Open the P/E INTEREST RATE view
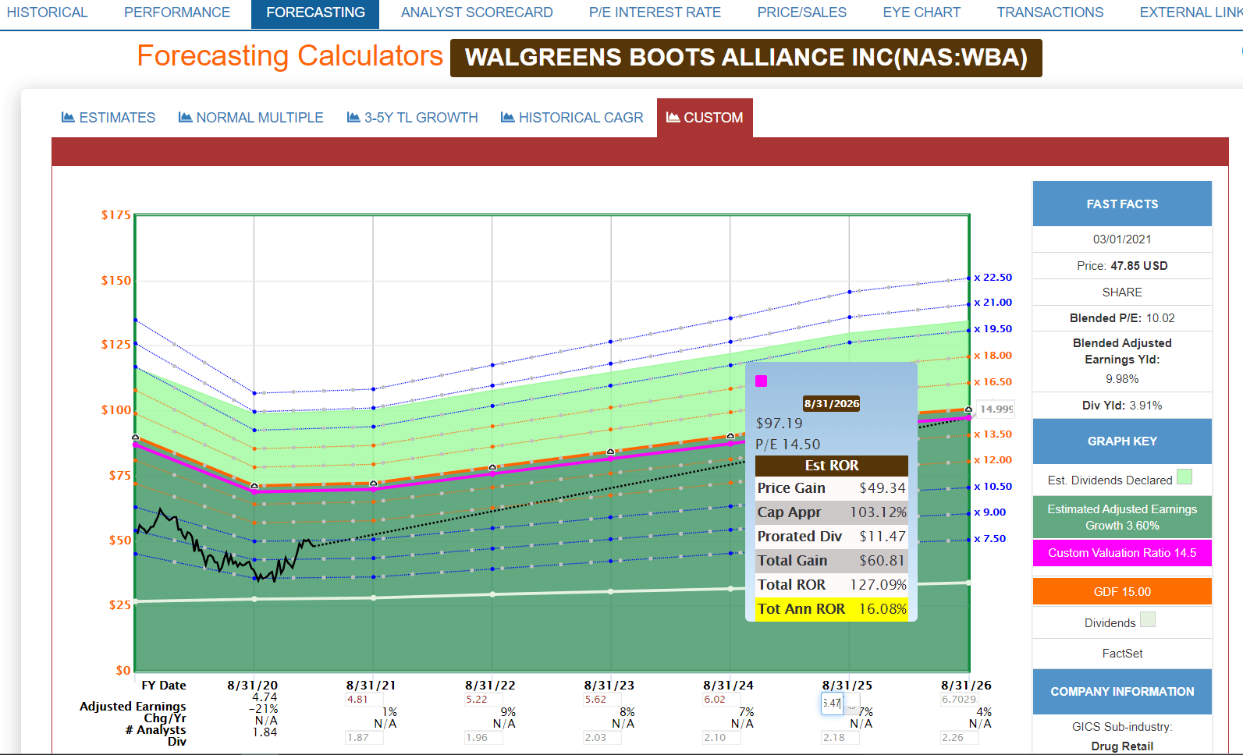 pos(655,12)
